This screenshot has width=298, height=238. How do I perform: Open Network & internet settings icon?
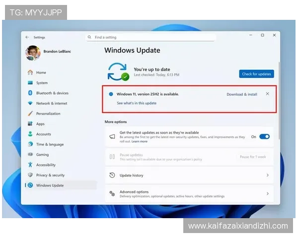click(x=30, y=103)
